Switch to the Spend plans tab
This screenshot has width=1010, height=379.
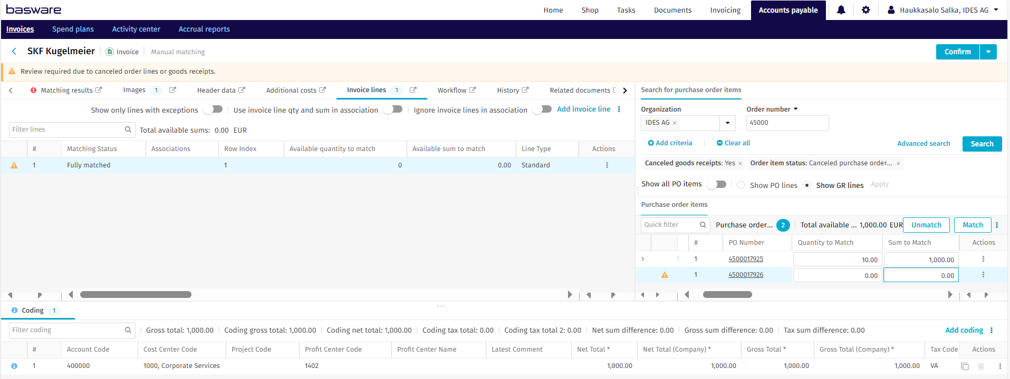point(73,29)
